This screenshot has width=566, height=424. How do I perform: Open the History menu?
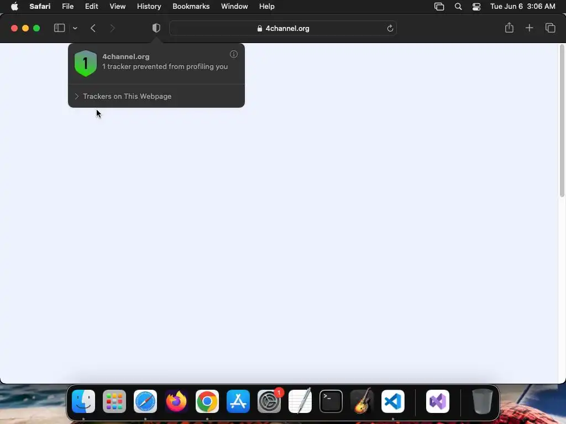(149, 7)
